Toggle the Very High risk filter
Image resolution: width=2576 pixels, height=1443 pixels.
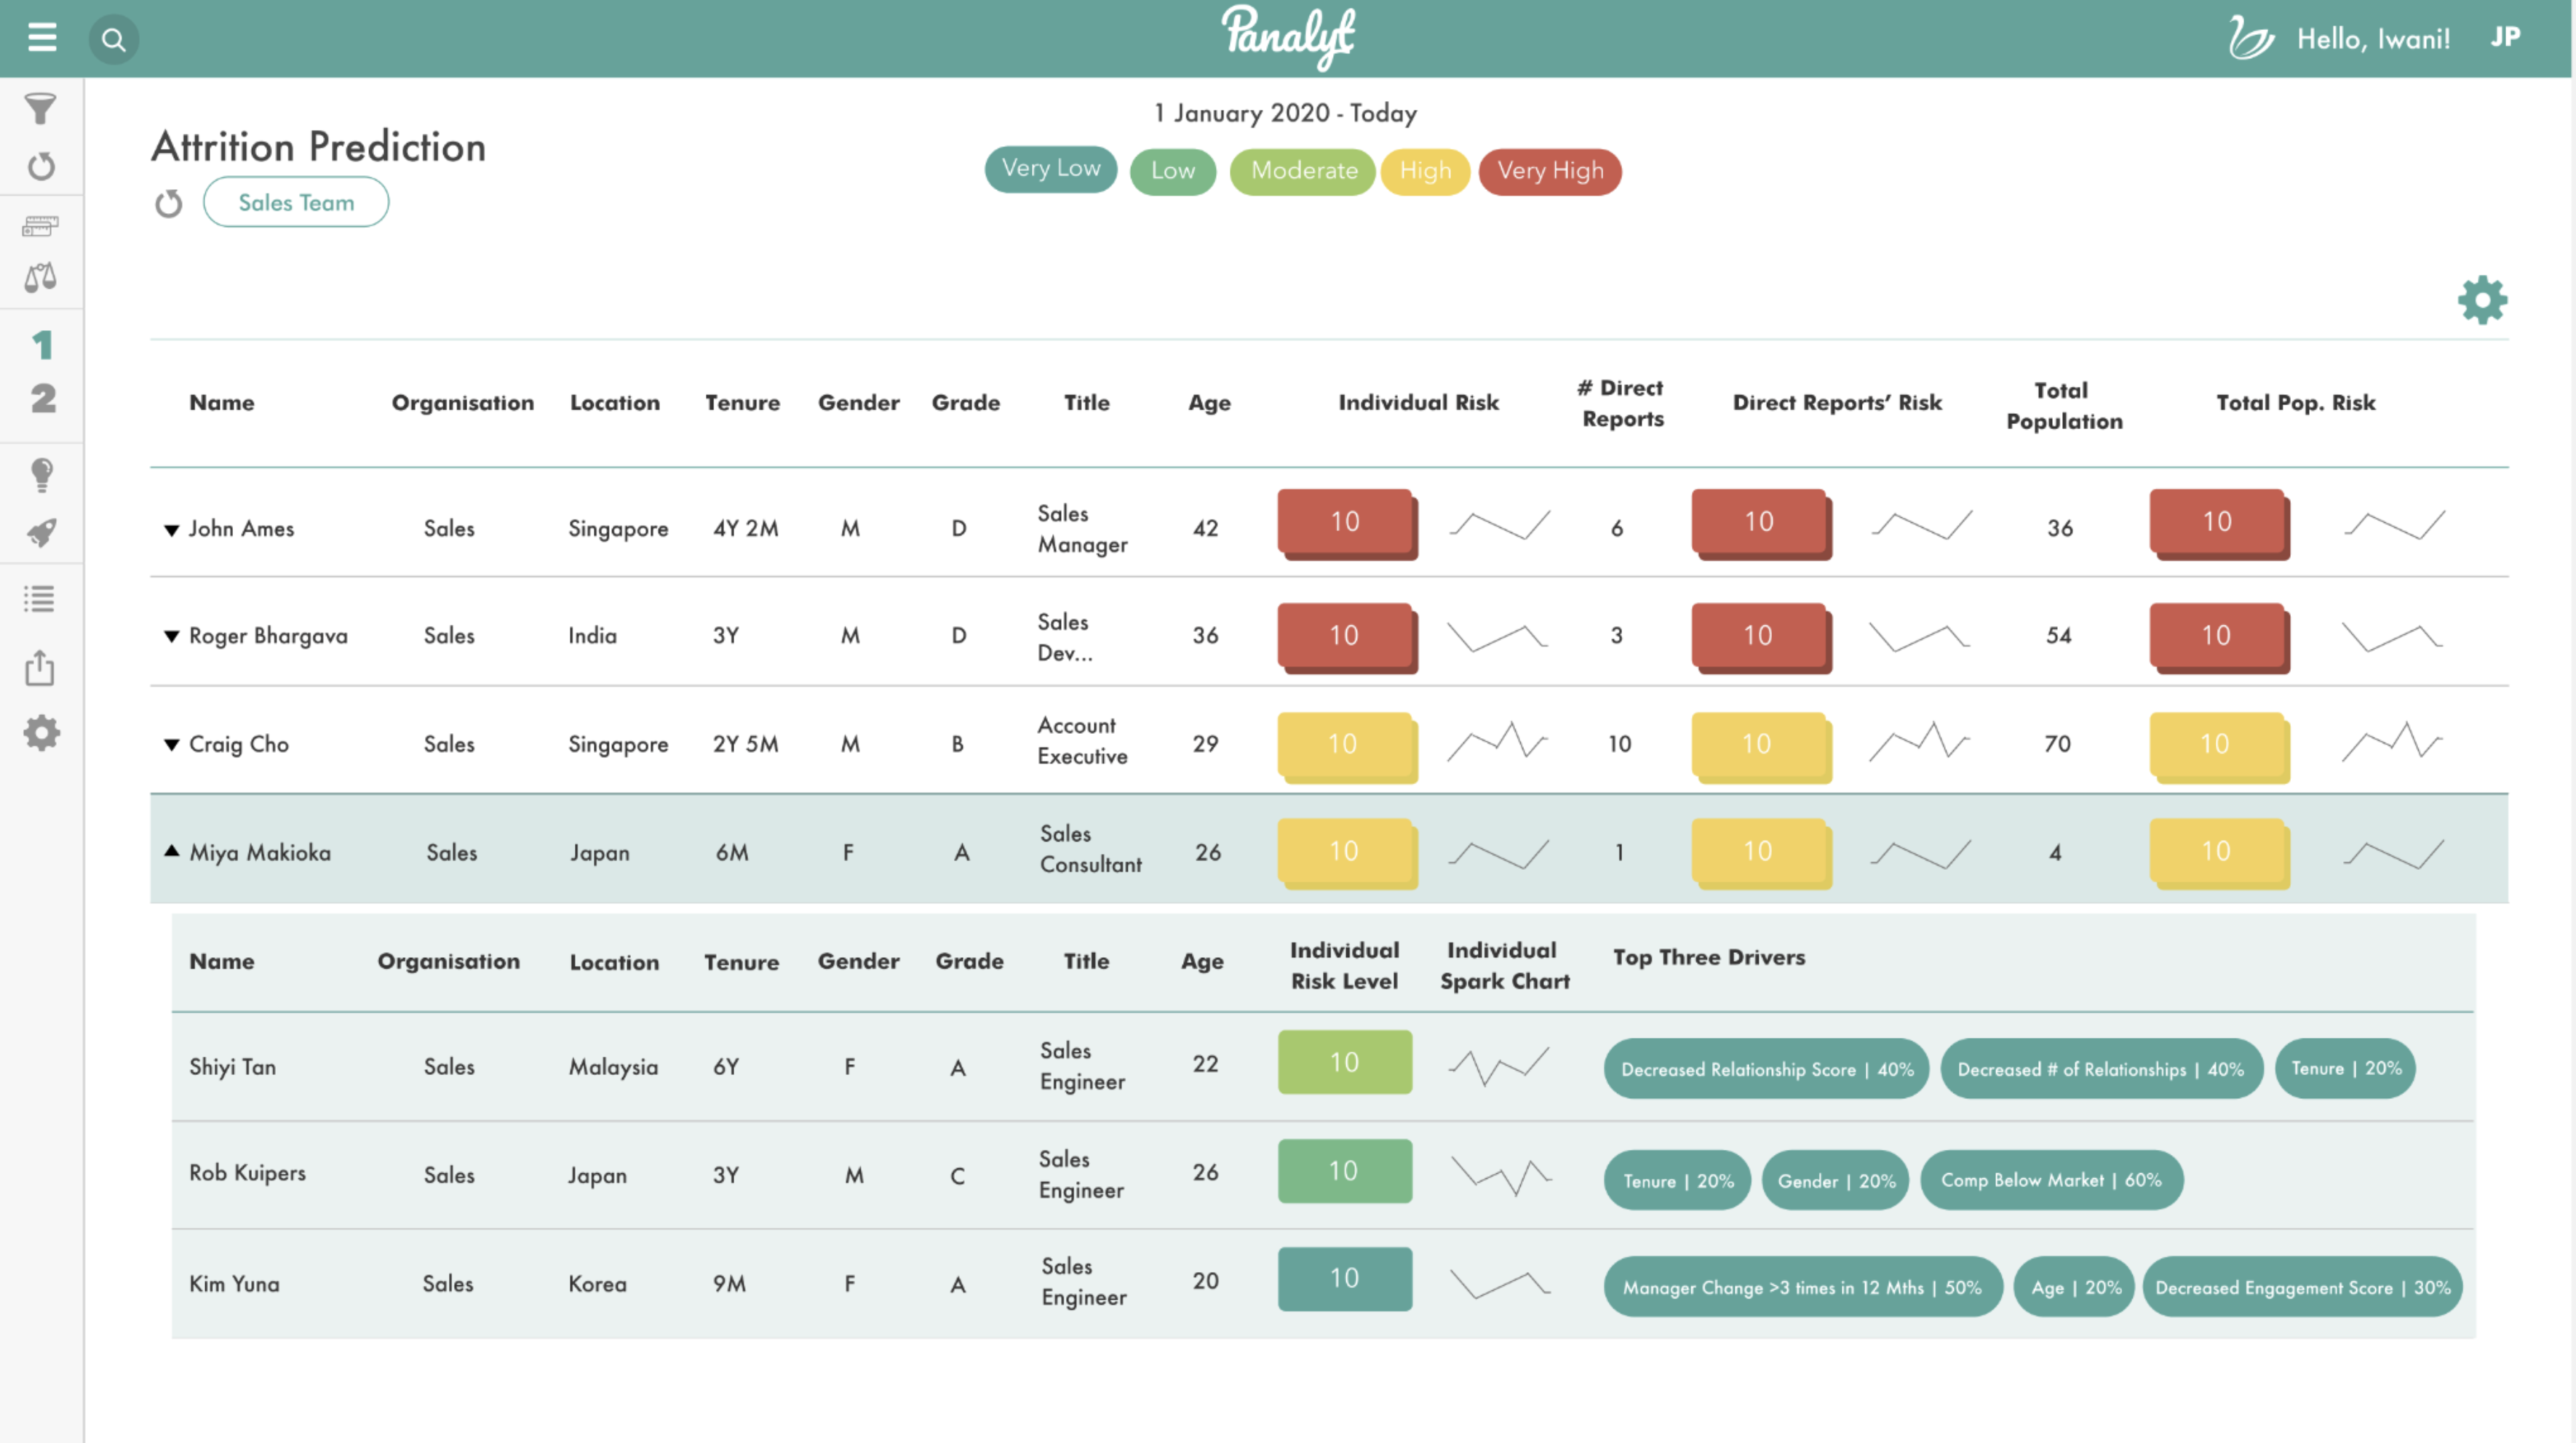pyautogui.click(x=1551, y=169)
